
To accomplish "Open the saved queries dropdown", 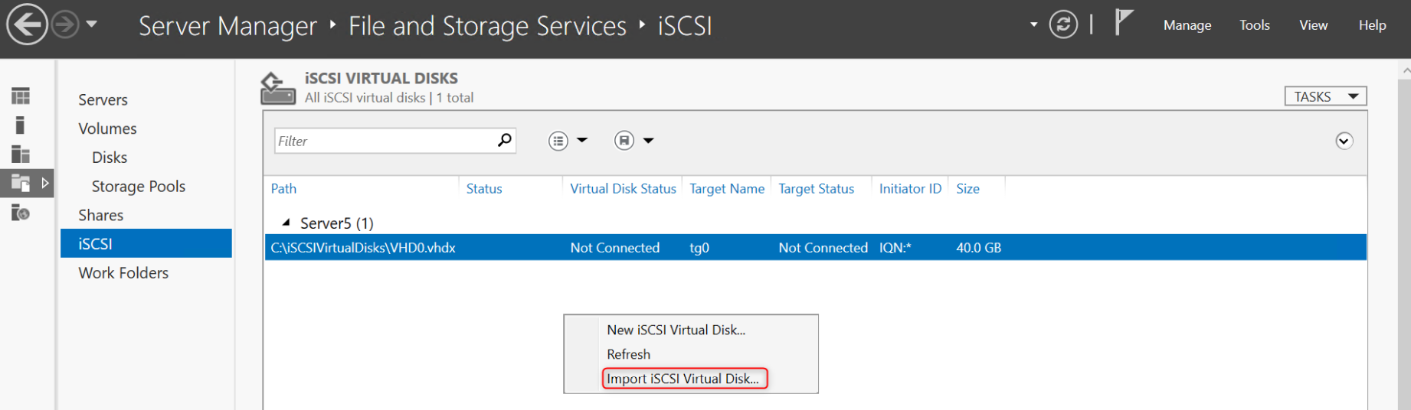I will [634, 141].
